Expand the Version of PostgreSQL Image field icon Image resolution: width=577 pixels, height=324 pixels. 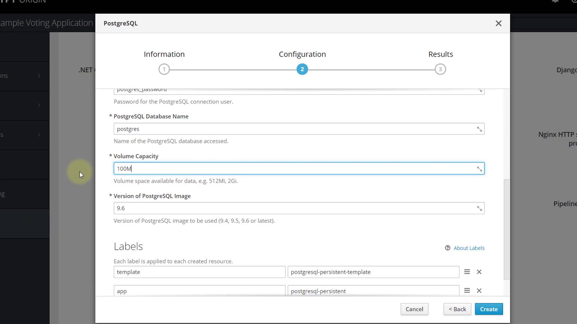click(x=479, y=208)
